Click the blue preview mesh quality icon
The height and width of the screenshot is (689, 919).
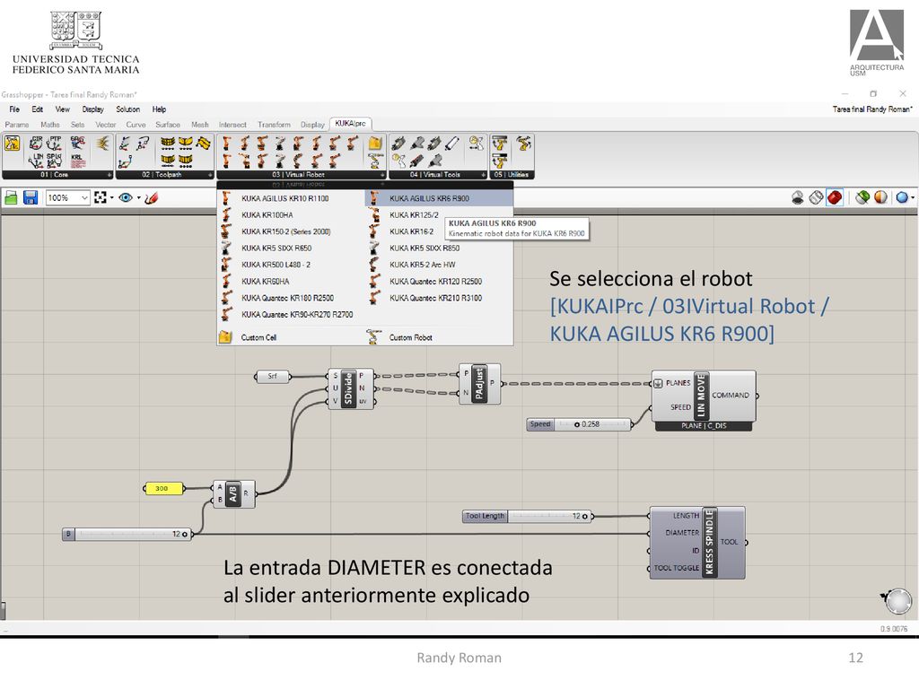902,197
